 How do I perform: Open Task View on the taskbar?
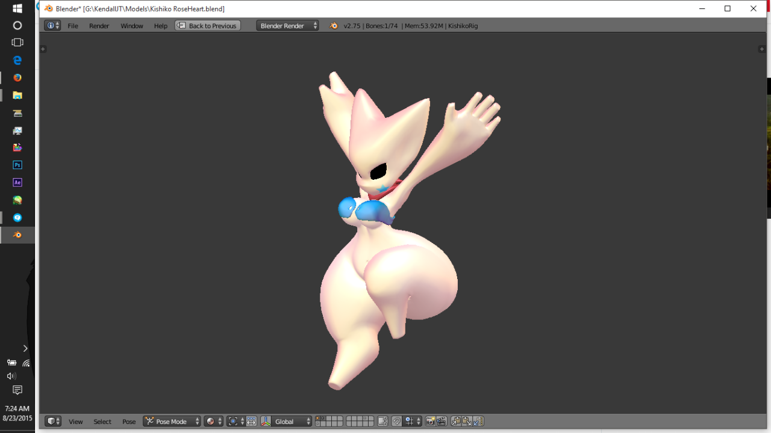pyautogui.click(x=17, y=43)
